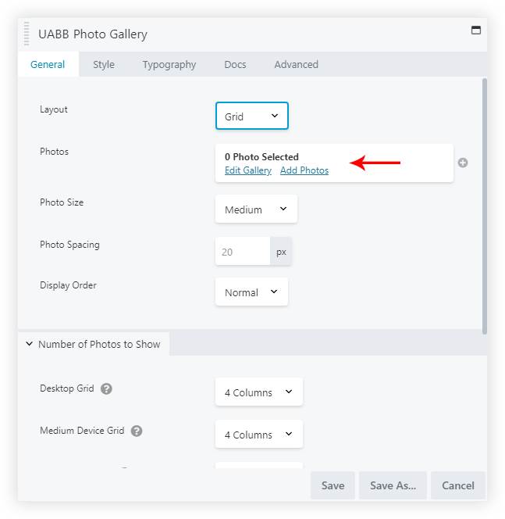Switch to the Typography tab
The image size is (505, 519).
tap(169, 65)
